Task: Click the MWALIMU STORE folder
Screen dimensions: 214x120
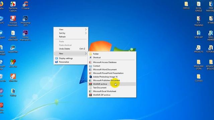Action: pyautogui.click(x=199, y=64)
